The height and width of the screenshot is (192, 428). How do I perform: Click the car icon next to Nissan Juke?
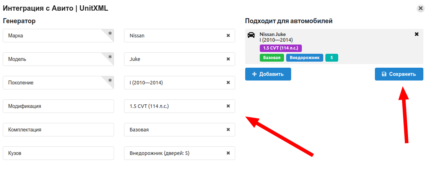[x=251, y=35]
